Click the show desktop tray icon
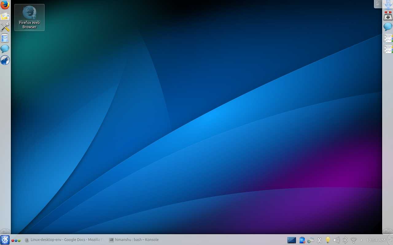Image resolution: width=393 pixels, height=245 pixels. (x=292, y=240)
